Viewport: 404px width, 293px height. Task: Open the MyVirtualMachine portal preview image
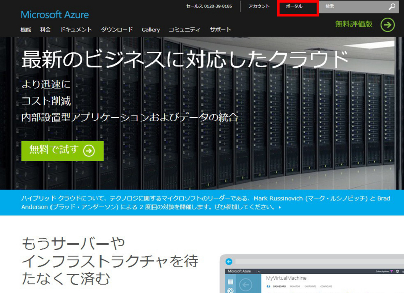pyautogui.click(x=312, y=274)
